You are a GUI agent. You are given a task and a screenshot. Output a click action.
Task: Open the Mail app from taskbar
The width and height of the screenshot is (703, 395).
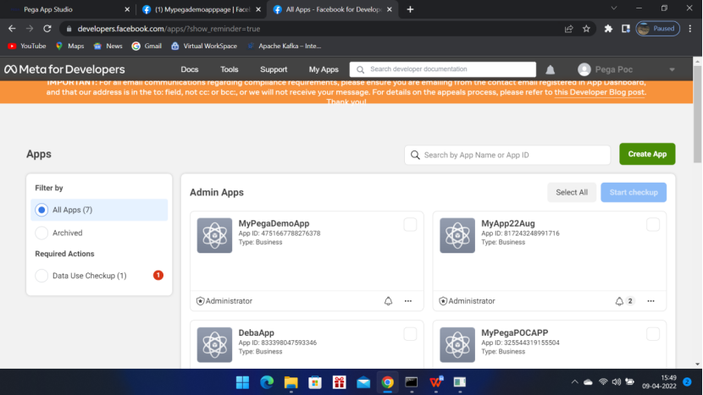click(363, 382)
